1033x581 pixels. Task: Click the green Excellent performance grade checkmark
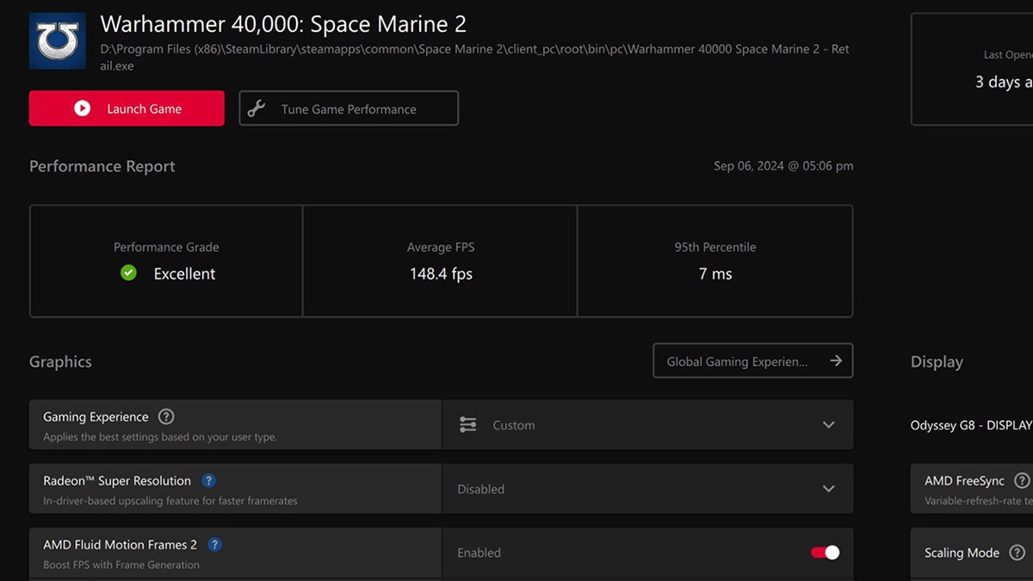click(x=127, y=273)
